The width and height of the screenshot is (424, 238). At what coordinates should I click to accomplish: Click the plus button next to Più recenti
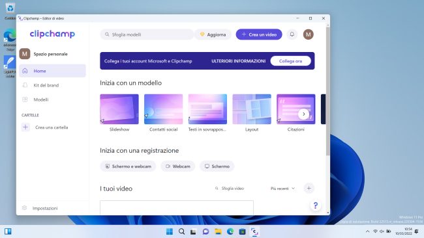[309, 188]
